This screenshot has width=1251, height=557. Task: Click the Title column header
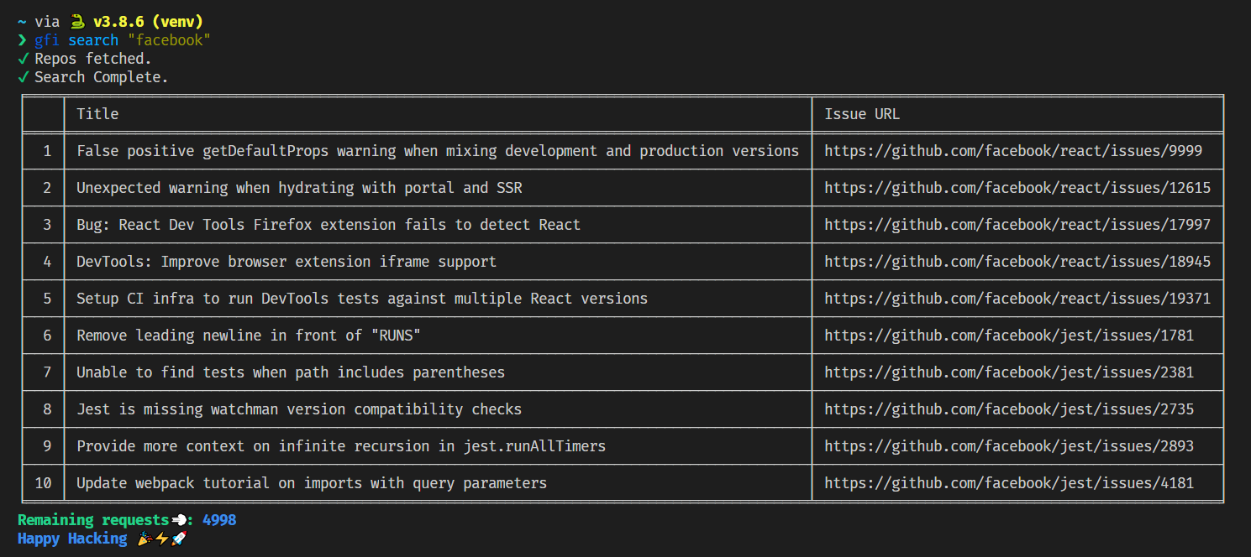point(97,114)
